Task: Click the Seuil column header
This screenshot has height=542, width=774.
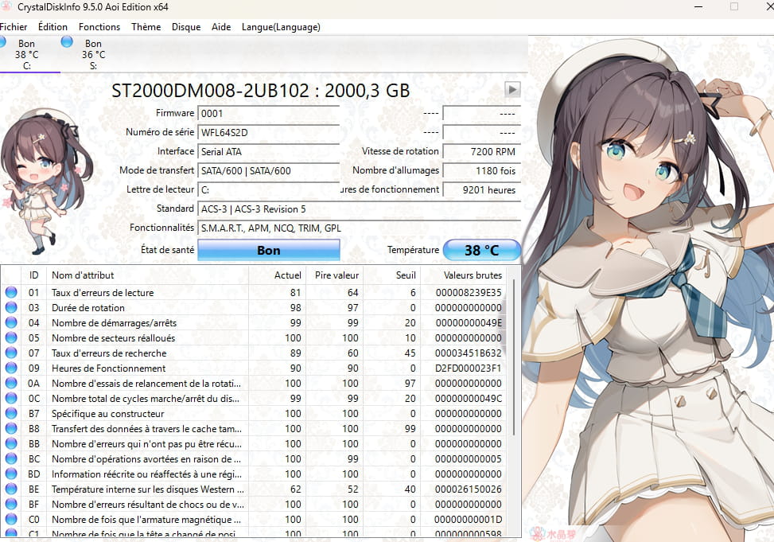Action: 392,275
